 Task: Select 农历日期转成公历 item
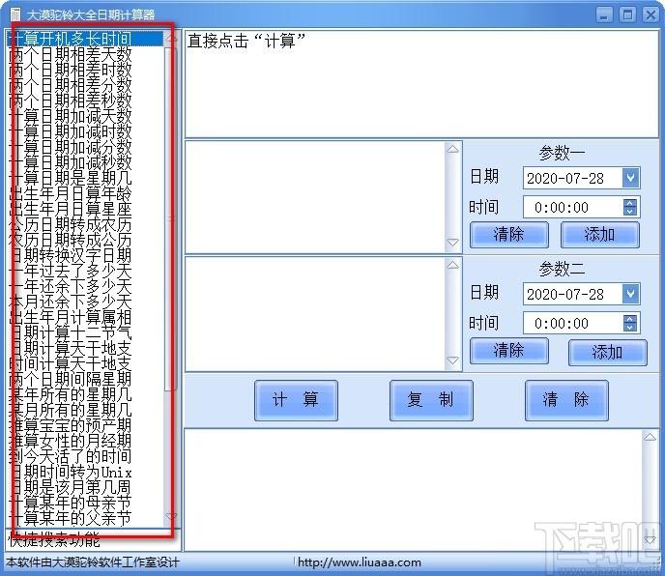(x=85, y=240)
